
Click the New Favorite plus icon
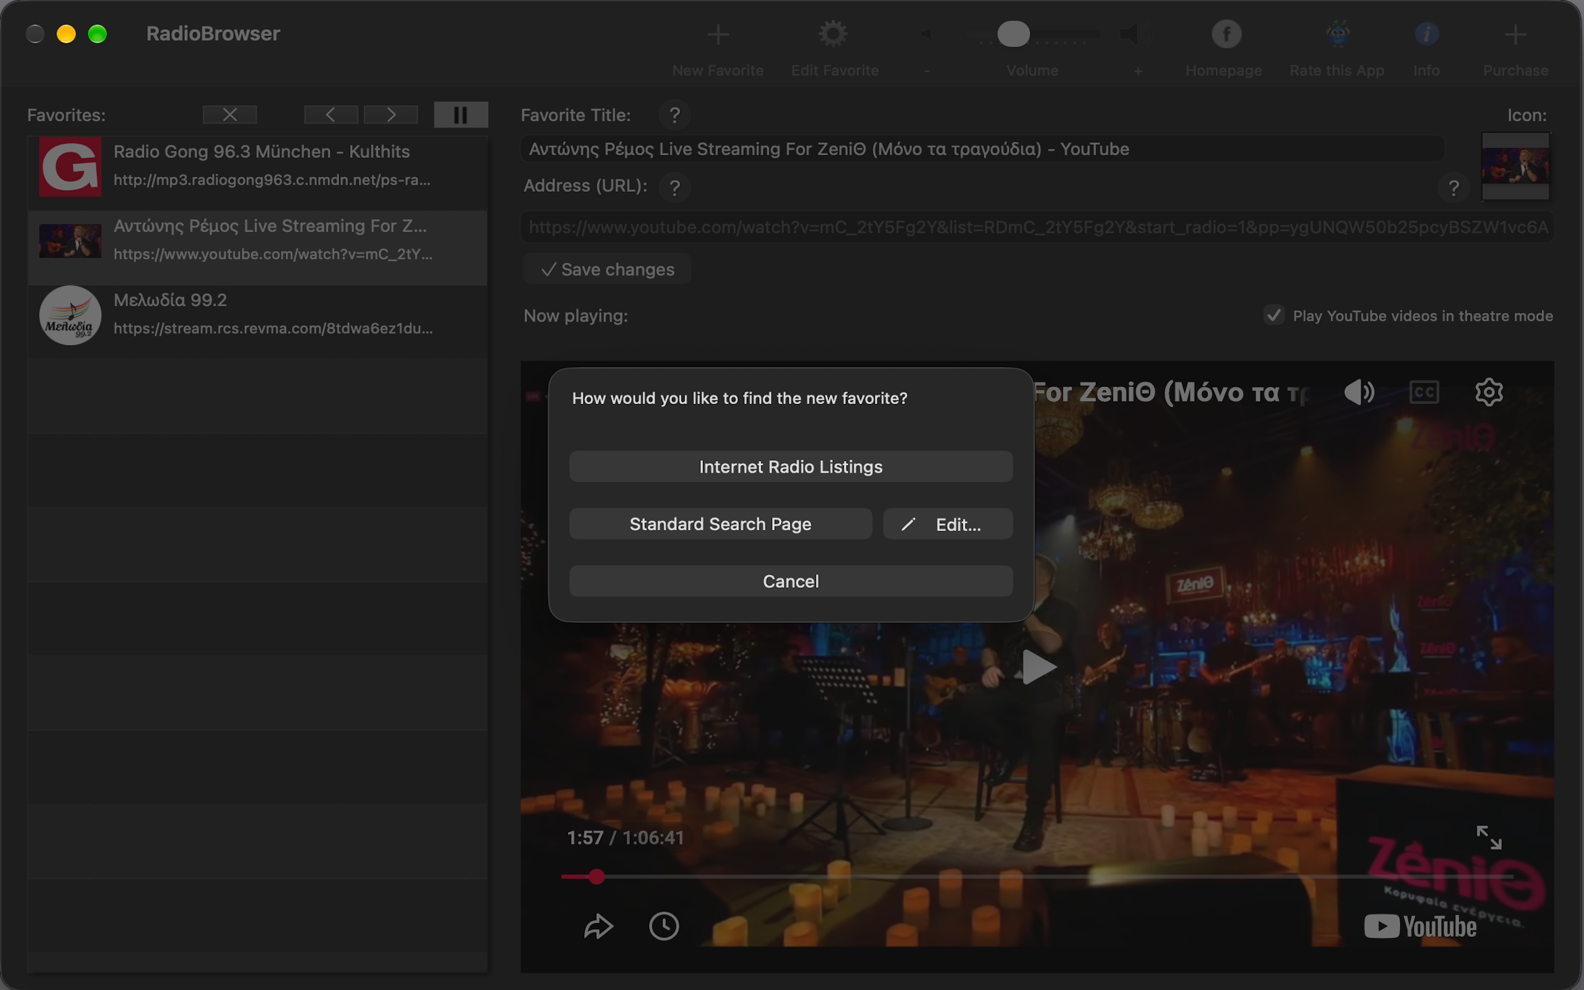pyautogui.click(x=718, y=34)
